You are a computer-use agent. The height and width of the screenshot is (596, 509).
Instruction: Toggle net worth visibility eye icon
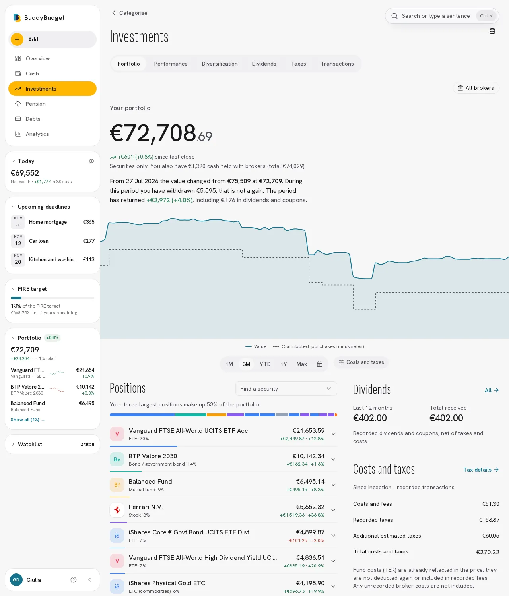(x=91, y=161)
